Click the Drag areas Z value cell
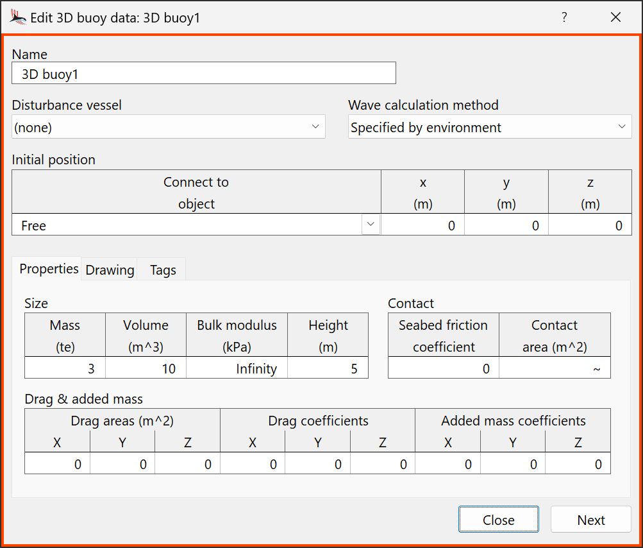The width and height of the screenshot is (643, 548). [188, 464]
